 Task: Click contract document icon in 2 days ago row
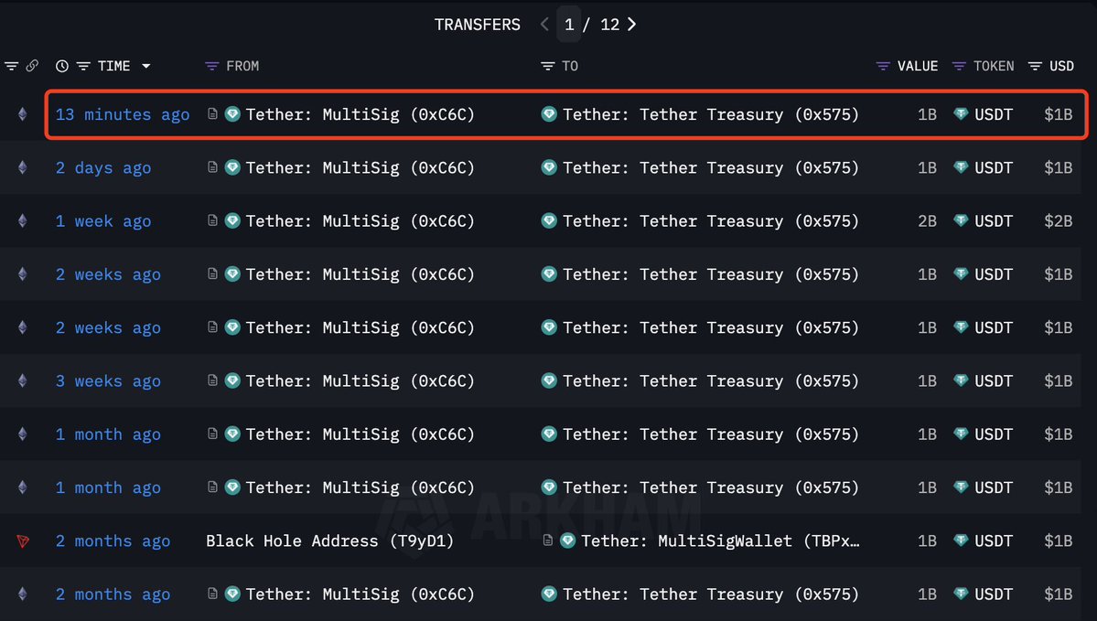pos(212,167)
